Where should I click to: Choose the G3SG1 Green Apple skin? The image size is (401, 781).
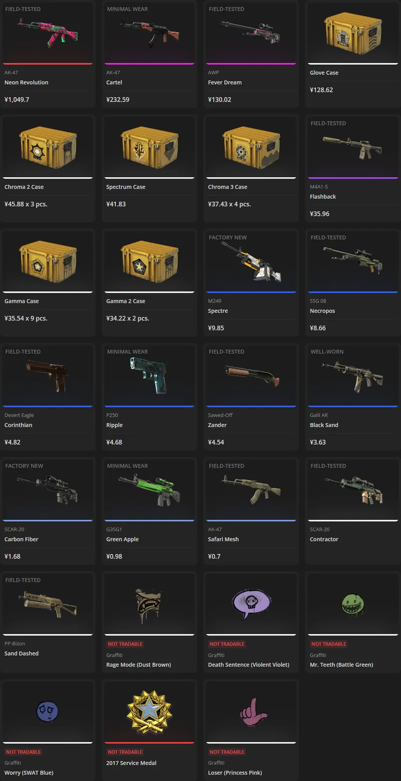(x=149, y=511)
